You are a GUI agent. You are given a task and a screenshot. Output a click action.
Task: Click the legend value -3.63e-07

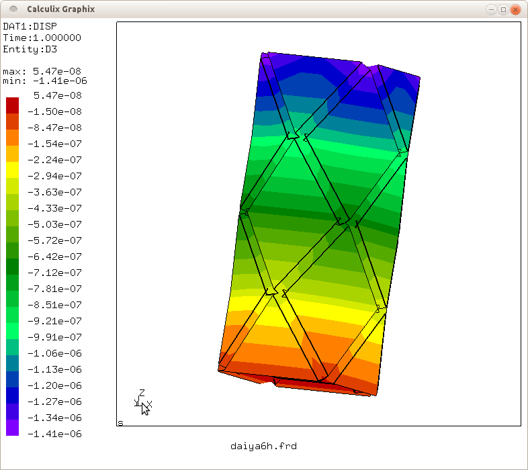[55, 192]
